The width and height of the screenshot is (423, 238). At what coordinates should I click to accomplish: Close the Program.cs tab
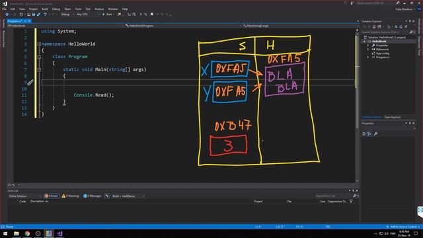pos(29,21)
